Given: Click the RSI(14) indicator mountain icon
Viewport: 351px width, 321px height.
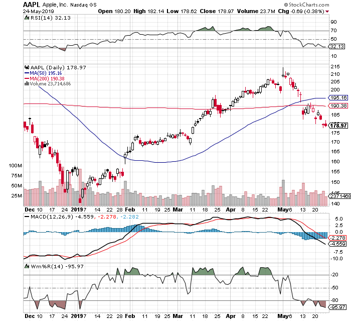Looking at the screenshot, I should 27,18.
